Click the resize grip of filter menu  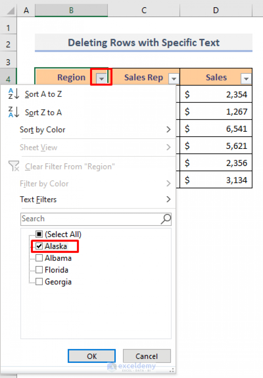(172, 370)
